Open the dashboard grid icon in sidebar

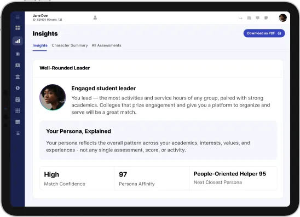(18, 28)
